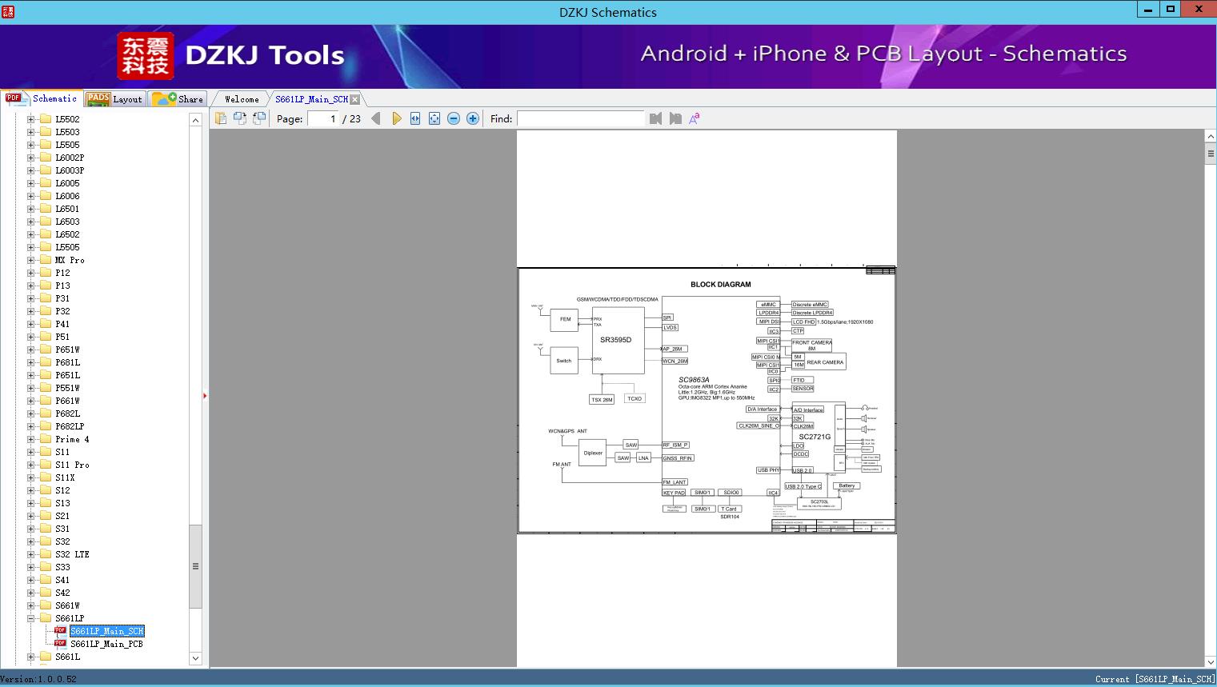Click the Current [S661LP_Main_SCH] status text
The image size is (1217, 687).
pyautogui.click(x=1155, y=679)
